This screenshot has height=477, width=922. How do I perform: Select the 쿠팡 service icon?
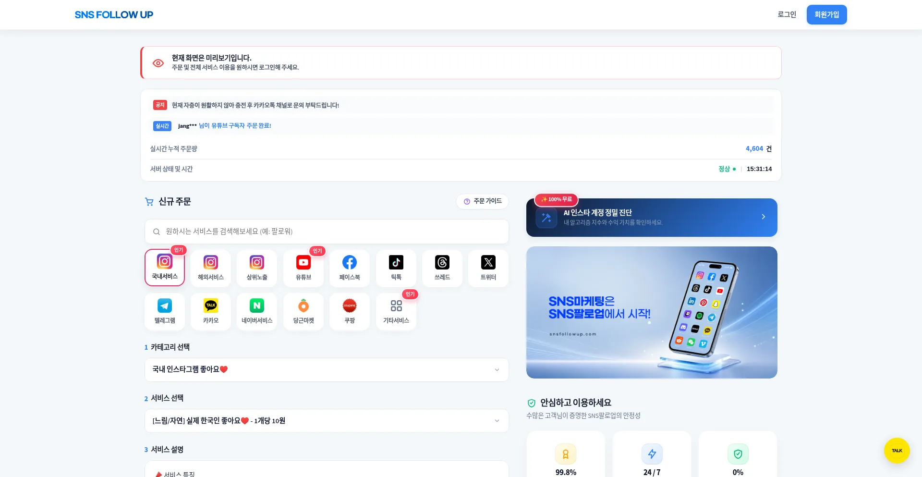350,306
